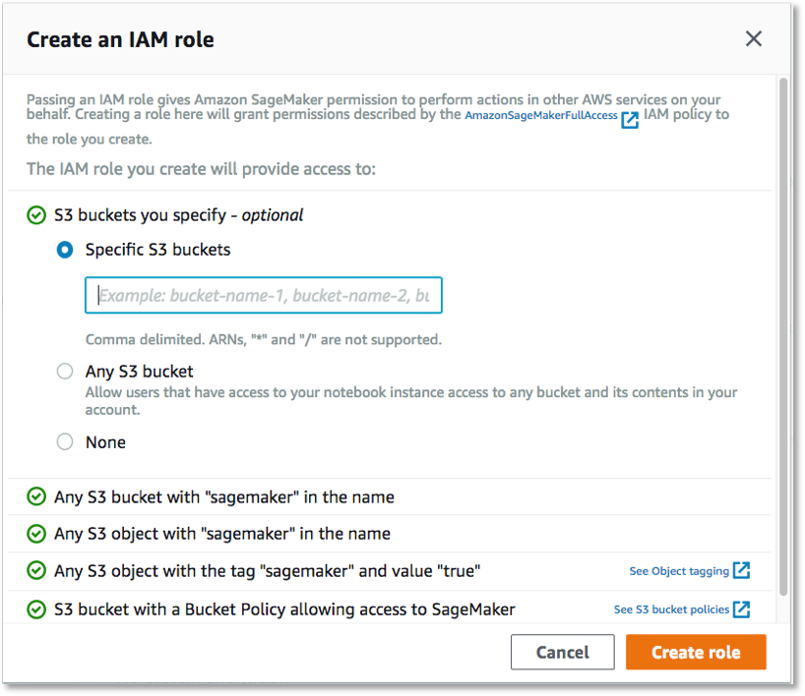Screen dimensions: 805x696
Task: Focus the bucket names example input field
Action: 264,295
